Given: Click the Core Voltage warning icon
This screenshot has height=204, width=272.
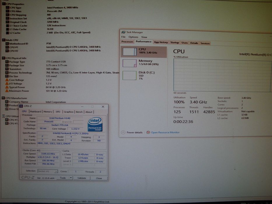Looking at the screenshot, I should (7, 80).
